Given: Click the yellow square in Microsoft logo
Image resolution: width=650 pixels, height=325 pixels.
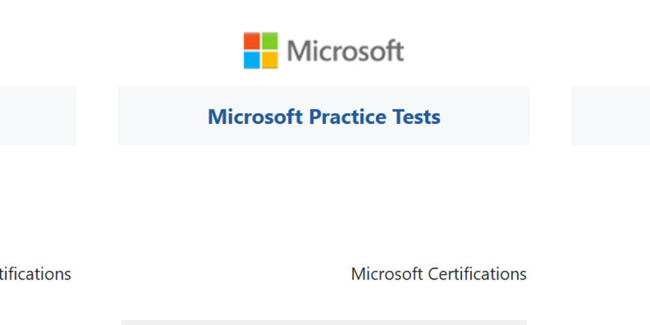Looking at the screenshot, I should click(x=270, y=60).
